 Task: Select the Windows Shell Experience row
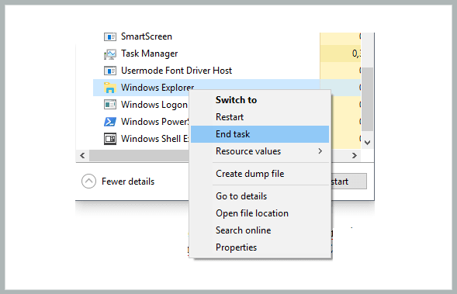tap(142, 139)
